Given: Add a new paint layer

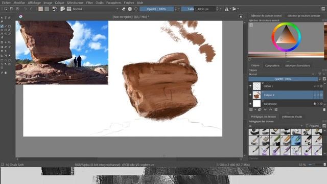Looking at the screenshot, I should pos(251,109).
